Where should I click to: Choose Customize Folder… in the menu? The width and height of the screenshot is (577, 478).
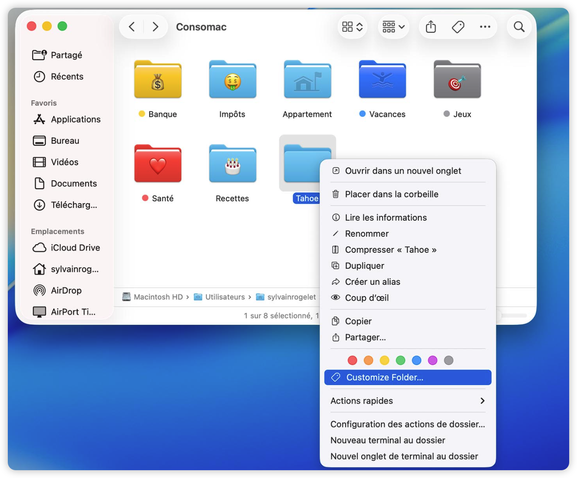click(408, 377)
